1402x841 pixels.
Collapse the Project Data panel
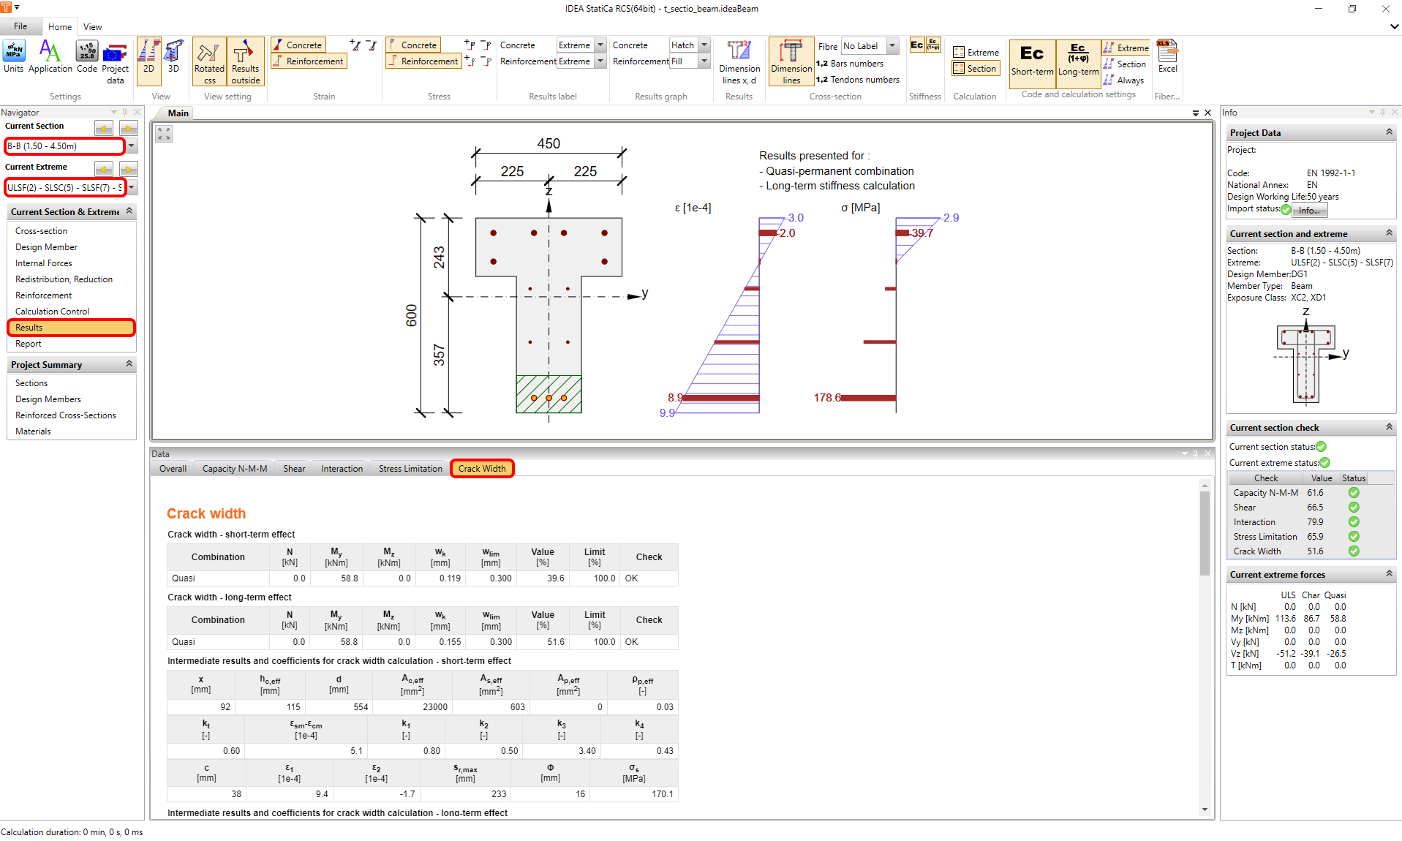click(x=1389, y=132)
